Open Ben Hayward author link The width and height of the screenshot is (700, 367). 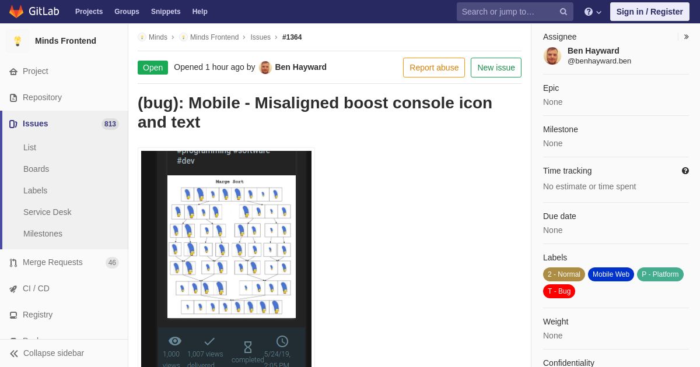(x=300, y=67)
